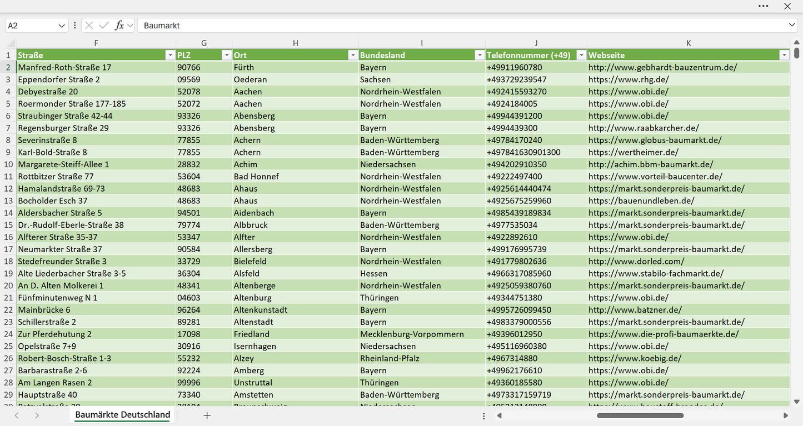
Task: Open the PLZ column filter dropdown
Action: tap(226, 55)
